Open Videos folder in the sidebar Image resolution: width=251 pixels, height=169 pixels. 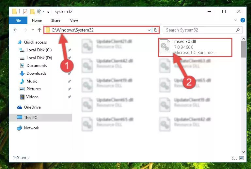[32, 97]
